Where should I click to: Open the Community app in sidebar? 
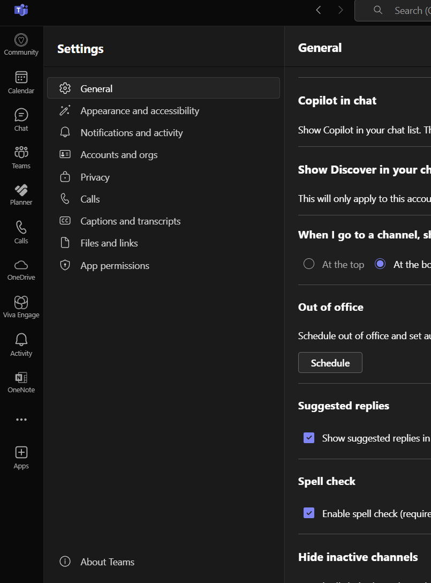pyautogui.click(x=21, y=44)
